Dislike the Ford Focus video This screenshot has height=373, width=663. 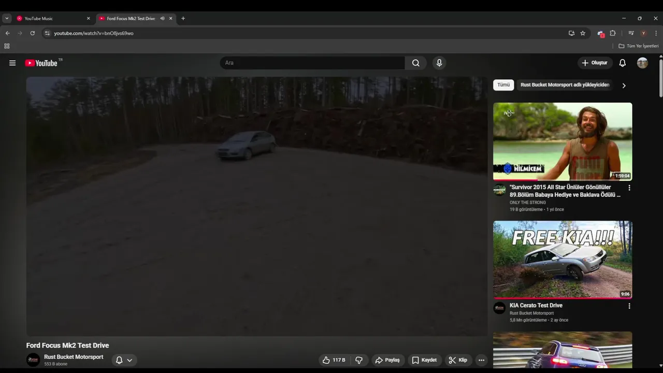[358, 360]
